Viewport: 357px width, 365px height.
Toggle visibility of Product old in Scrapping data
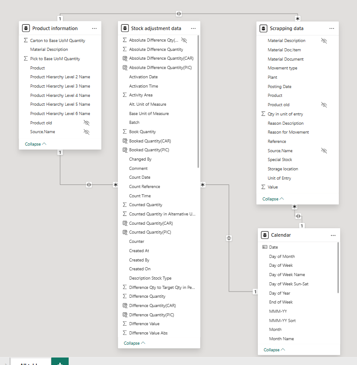[324, 105]
